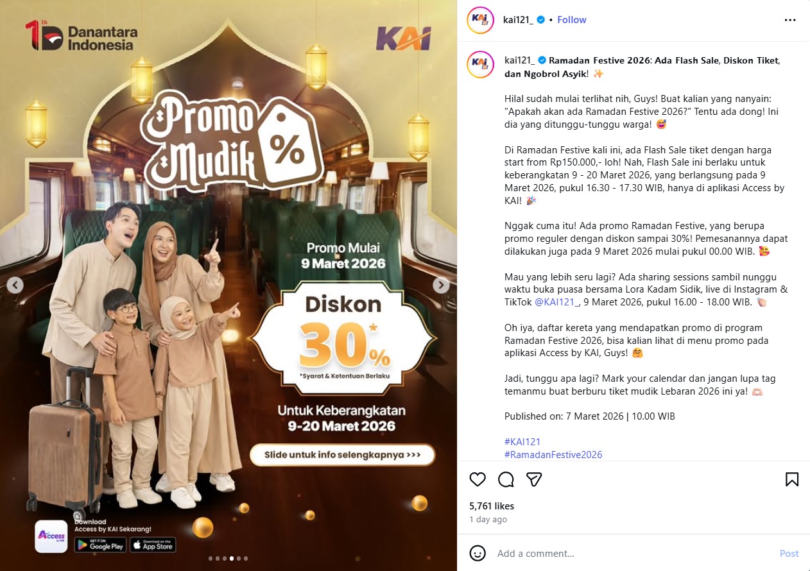Viewport: 810px width, 571px height.
Task: Open more options three-dot menu
Action: click(790, 20)
